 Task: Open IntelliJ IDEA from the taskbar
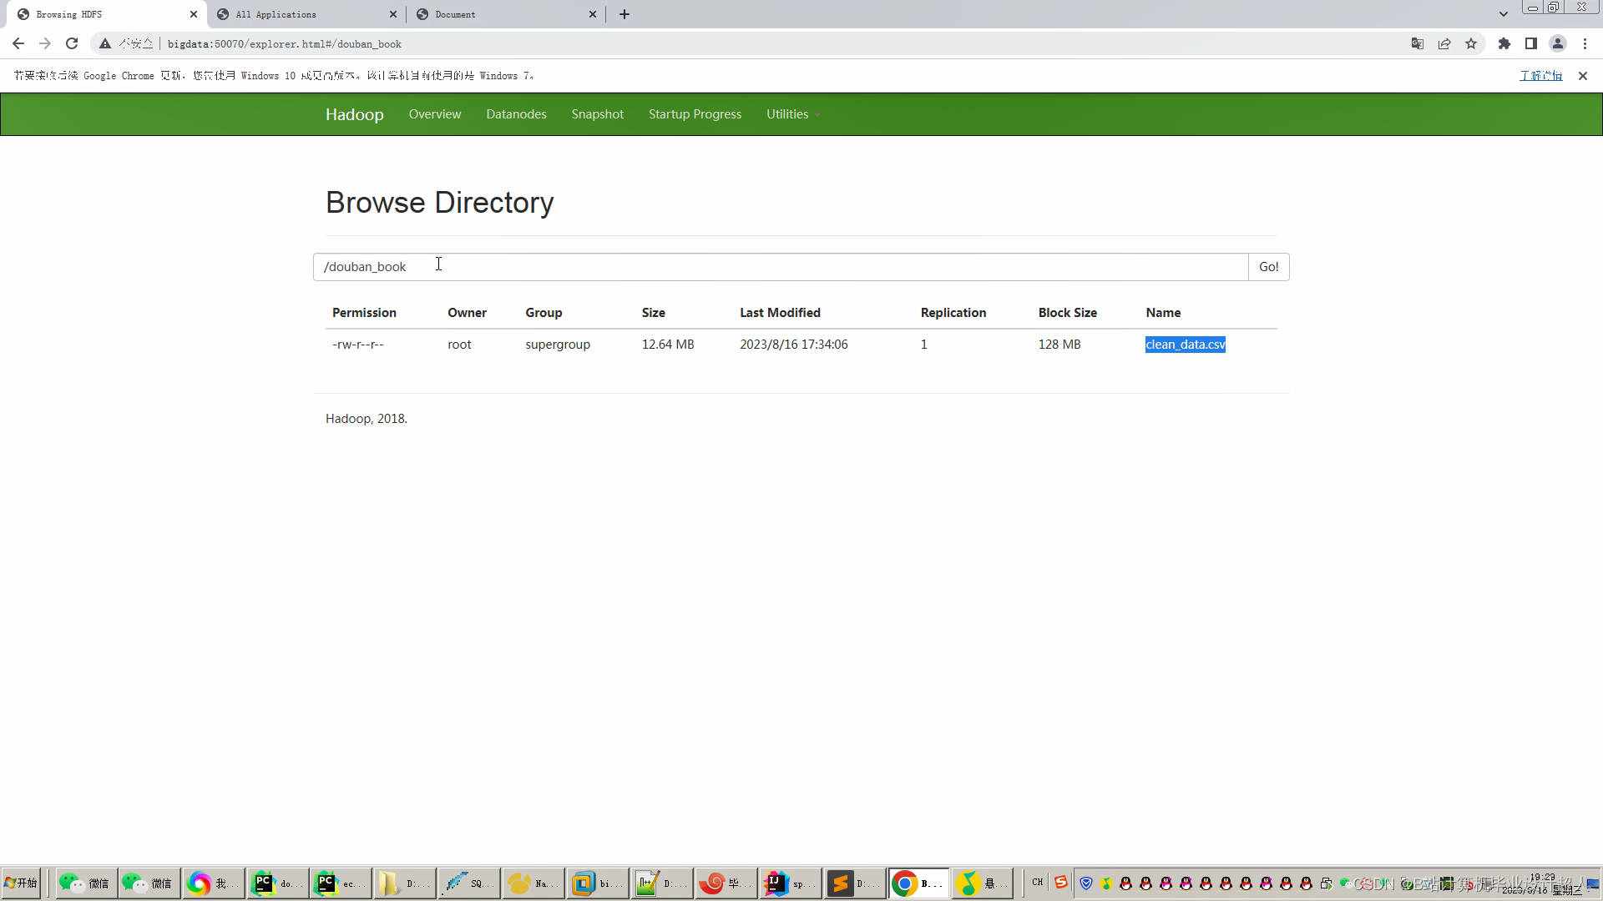click(789, 883)
